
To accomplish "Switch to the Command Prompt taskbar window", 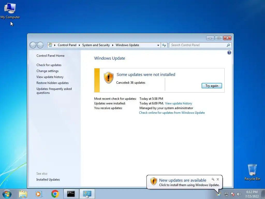I will [x=71, y=194].
